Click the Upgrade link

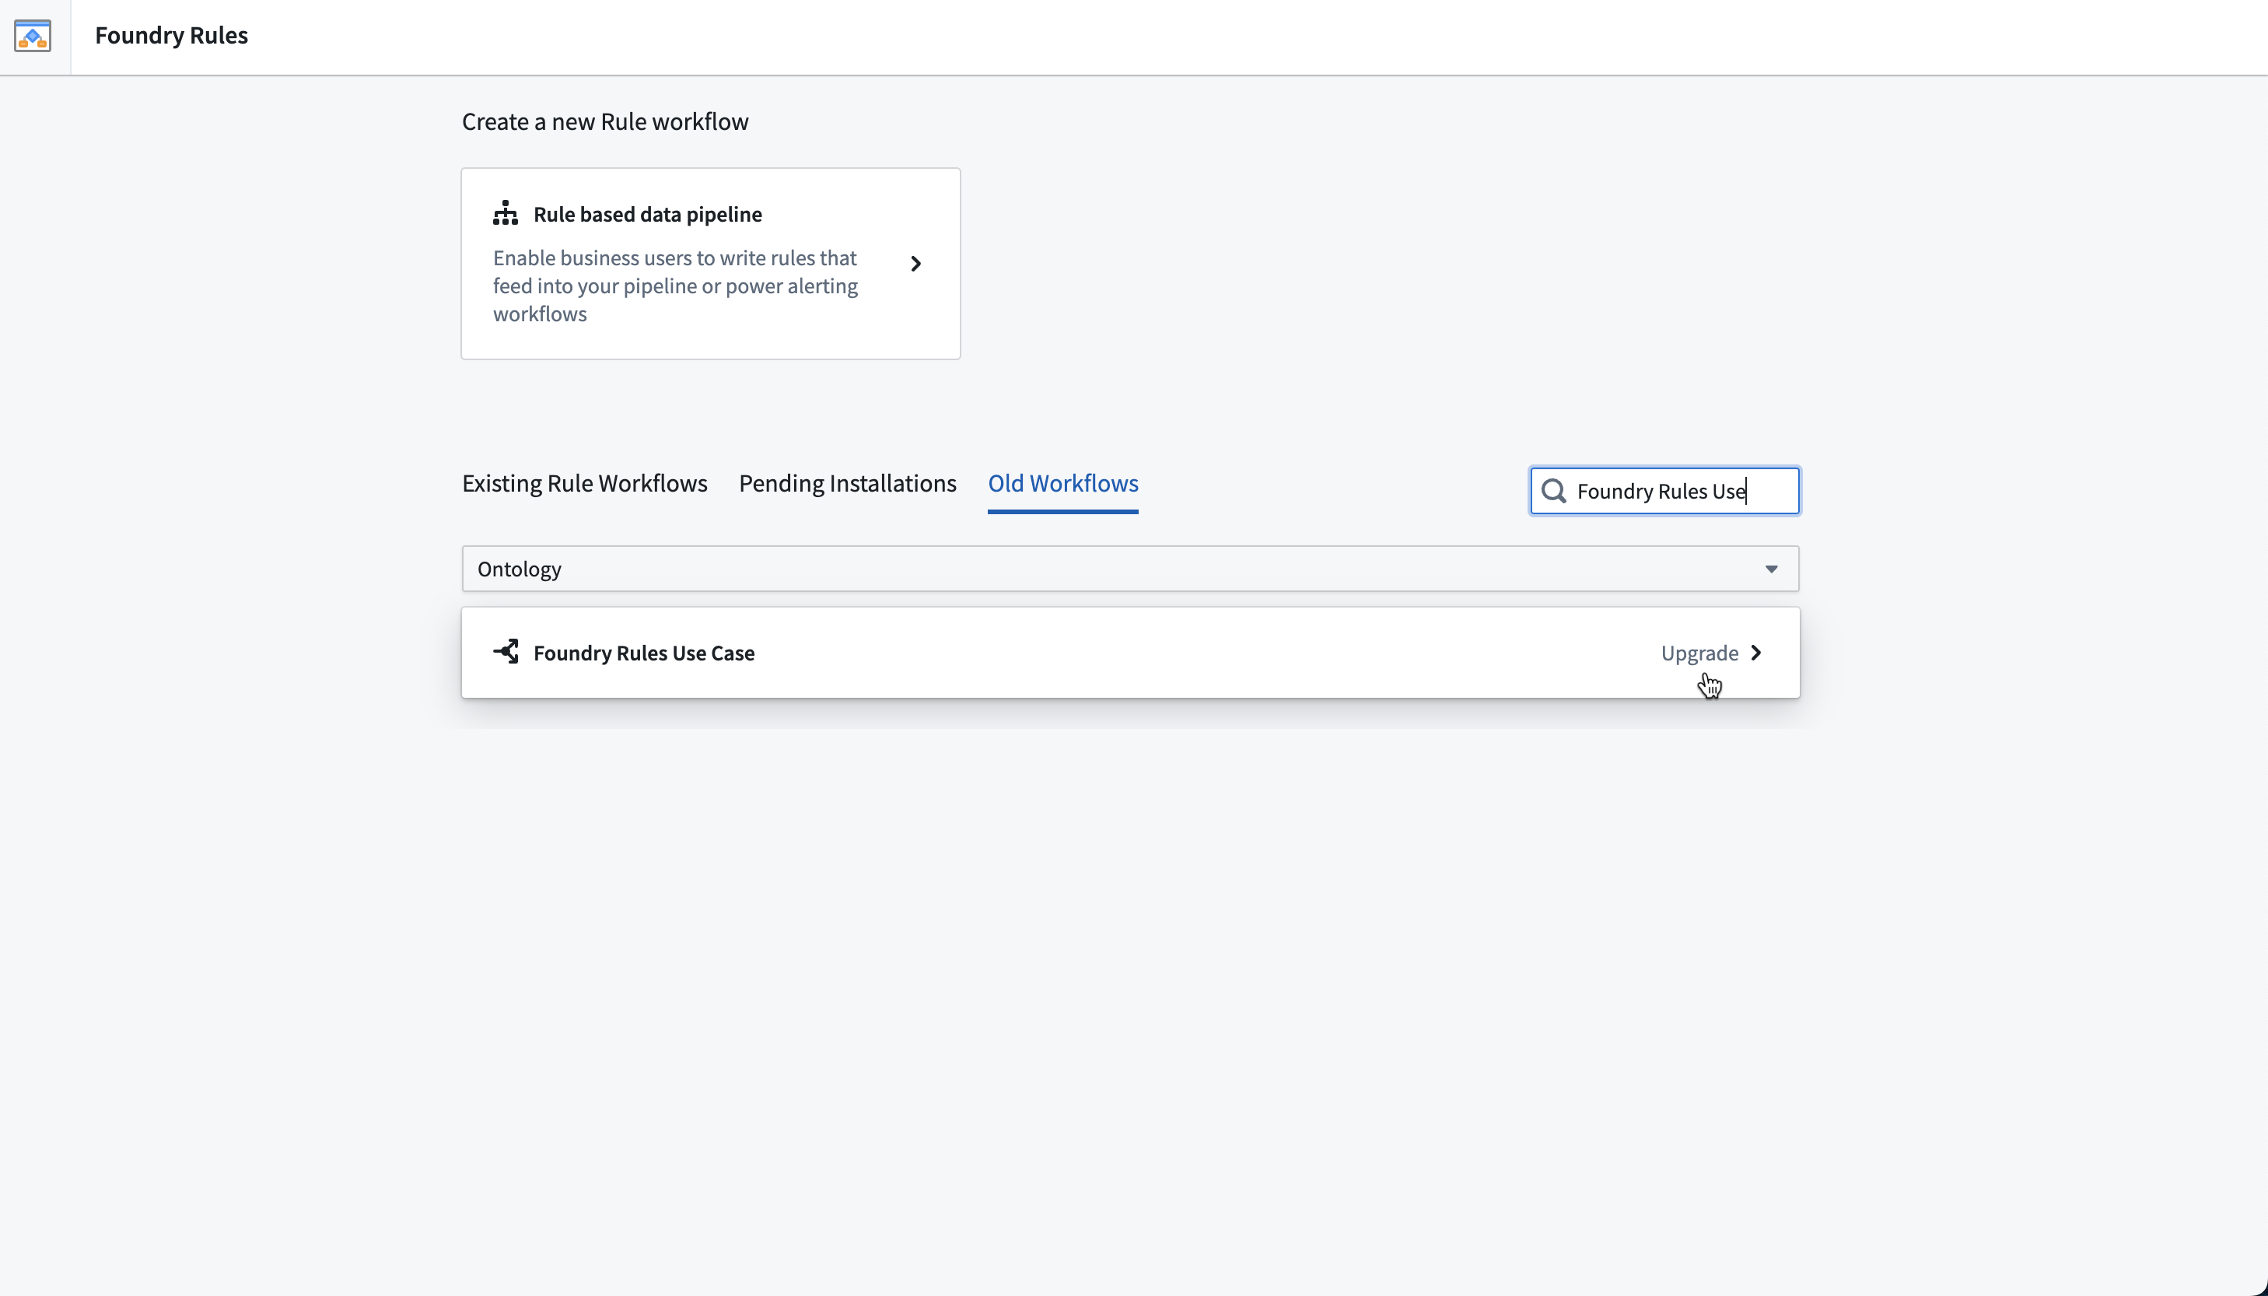(x=1699, y=653)
